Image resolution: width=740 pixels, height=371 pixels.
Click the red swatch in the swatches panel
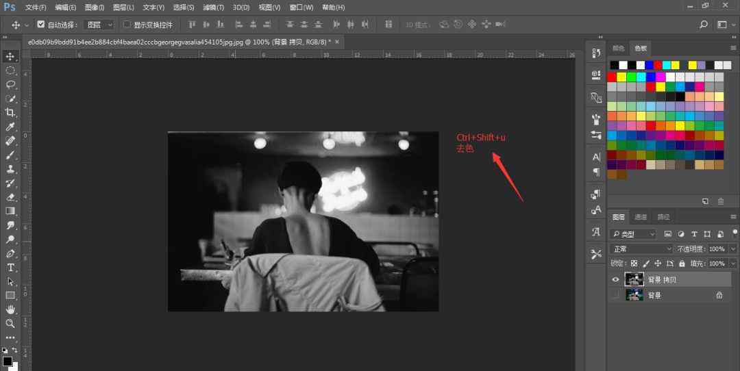[612, 77]
